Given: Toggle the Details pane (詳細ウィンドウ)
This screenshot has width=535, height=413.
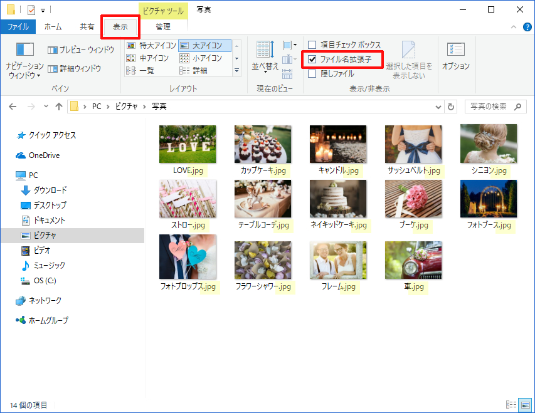Looking at the screenshot, I should (75, 69).
